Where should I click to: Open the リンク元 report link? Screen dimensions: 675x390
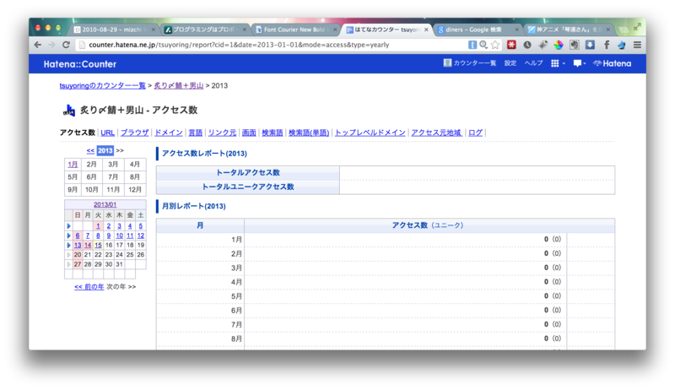tap(222, 133)
